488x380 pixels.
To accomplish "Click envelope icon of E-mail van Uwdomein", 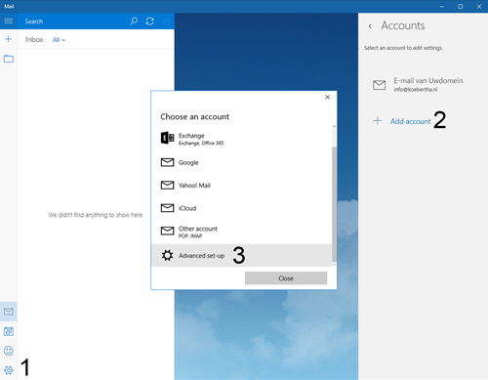I will pyautogui.click(x=379, y=85).
